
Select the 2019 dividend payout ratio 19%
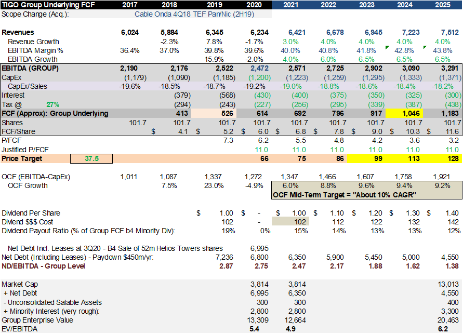click(x=229, y=231)
